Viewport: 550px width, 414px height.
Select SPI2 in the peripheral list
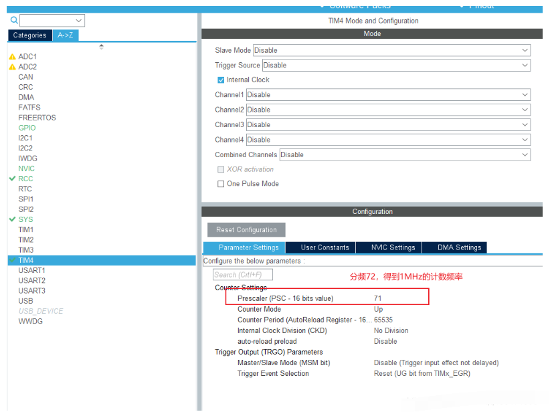[x=26, y=209]
